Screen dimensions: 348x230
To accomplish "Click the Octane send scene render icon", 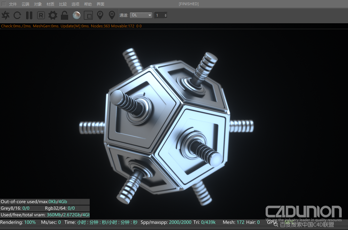I will (6, 15).
